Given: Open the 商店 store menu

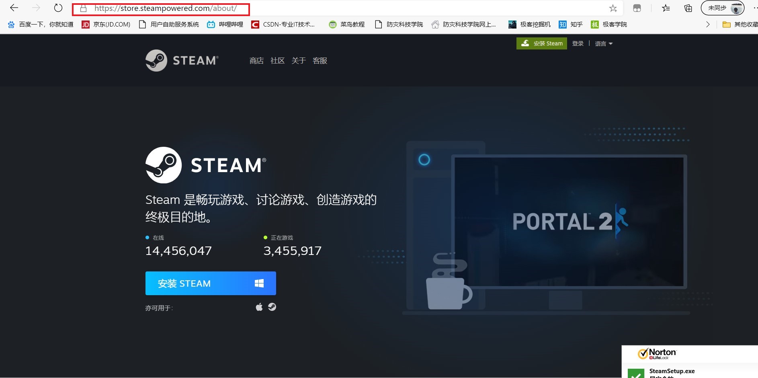Looking at the screenshot, I should pos(256,61).
